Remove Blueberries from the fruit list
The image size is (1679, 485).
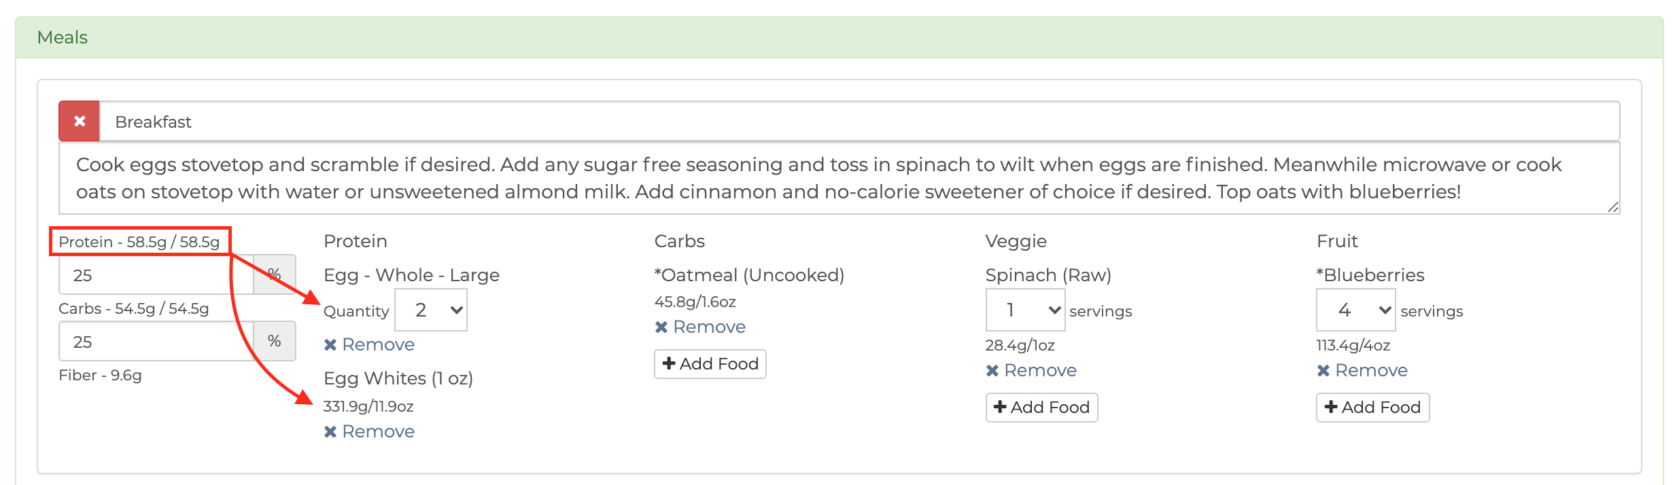click(1362, 371)
